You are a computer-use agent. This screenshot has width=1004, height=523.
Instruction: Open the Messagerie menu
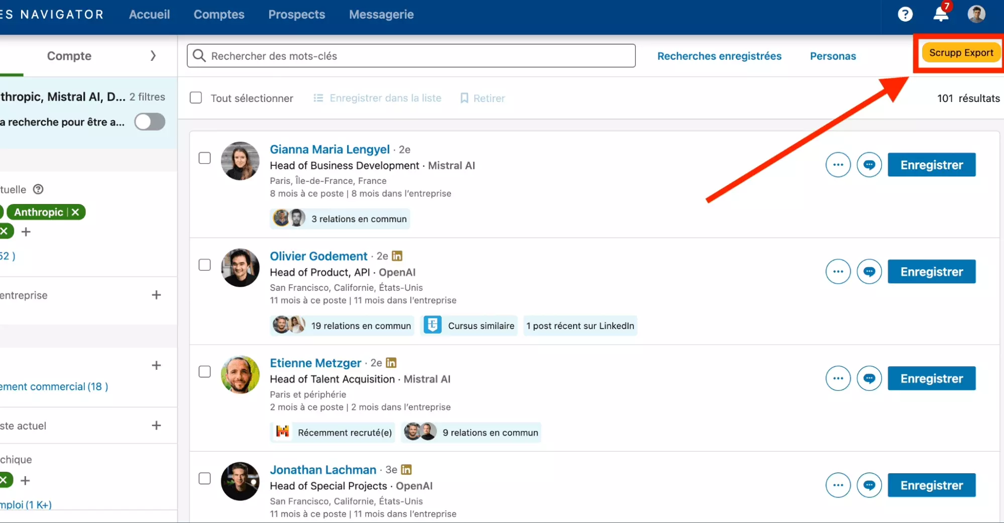pos(381,15)
